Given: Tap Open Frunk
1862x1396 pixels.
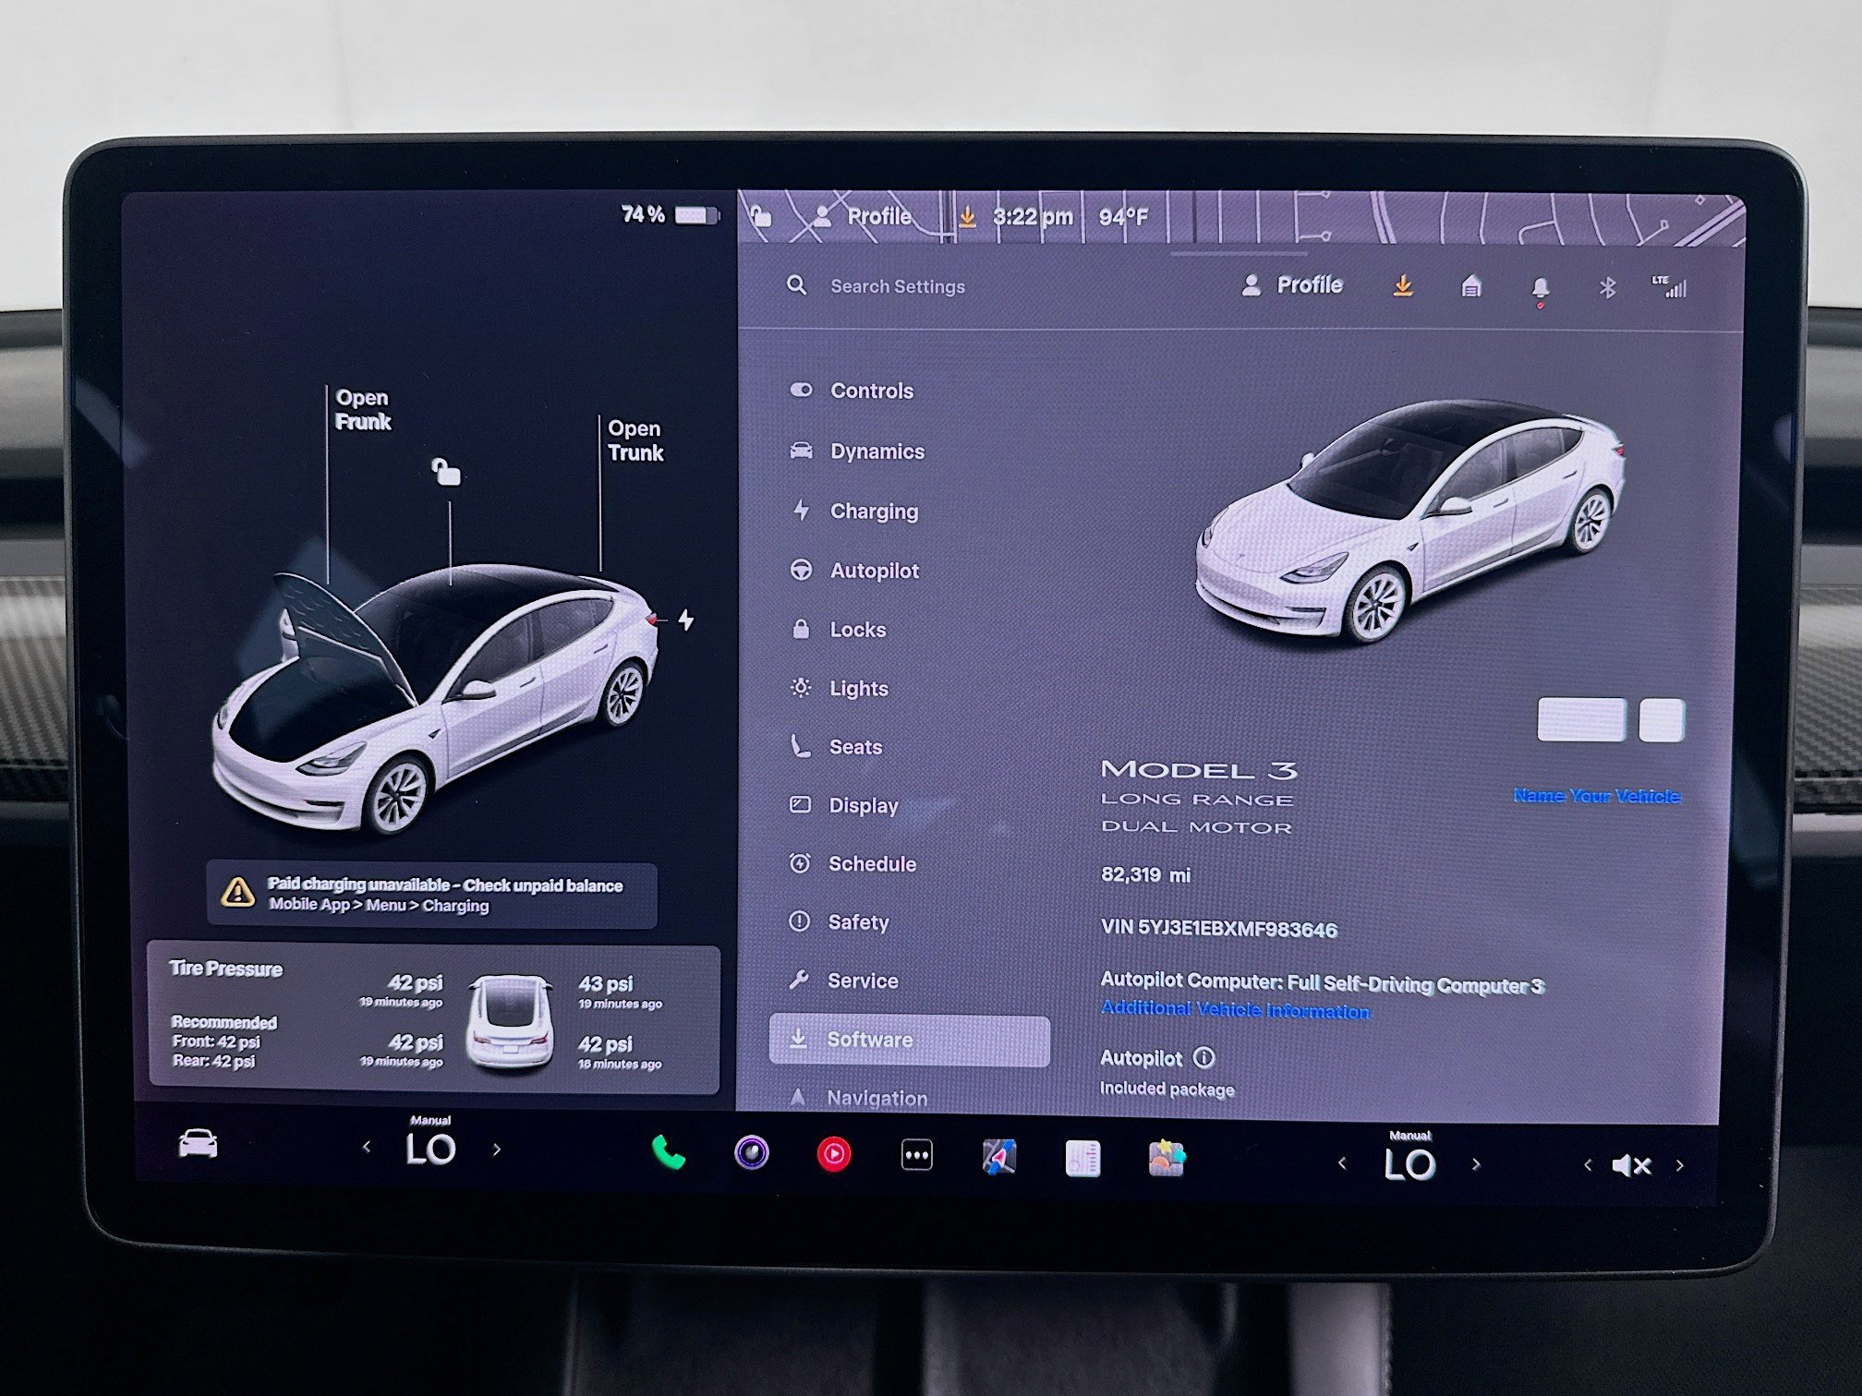Looking at the screenshot, I should 363,410.
